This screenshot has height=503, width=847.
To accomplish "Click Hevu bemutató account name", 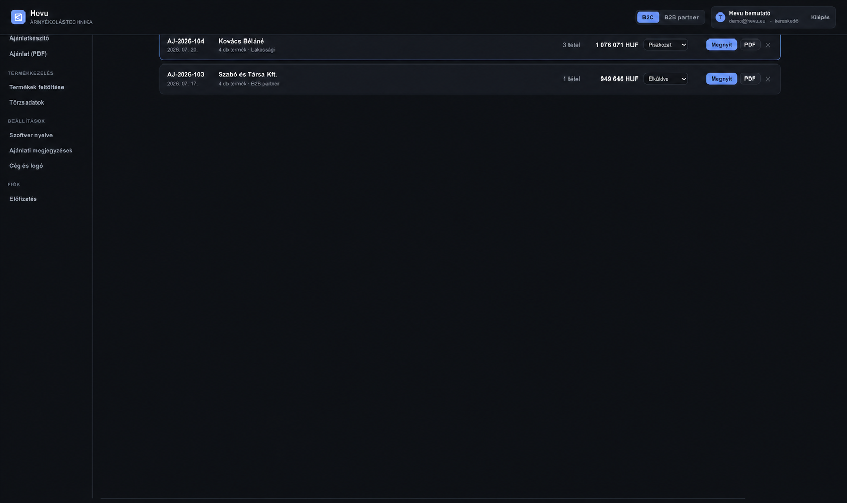I will 750,14.
